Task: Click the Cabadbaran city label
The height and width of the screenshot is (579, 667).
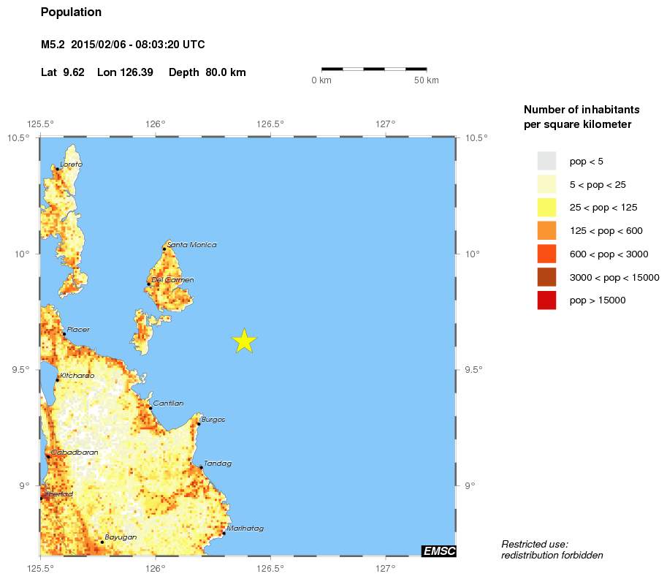Action: tap(74, 452)
